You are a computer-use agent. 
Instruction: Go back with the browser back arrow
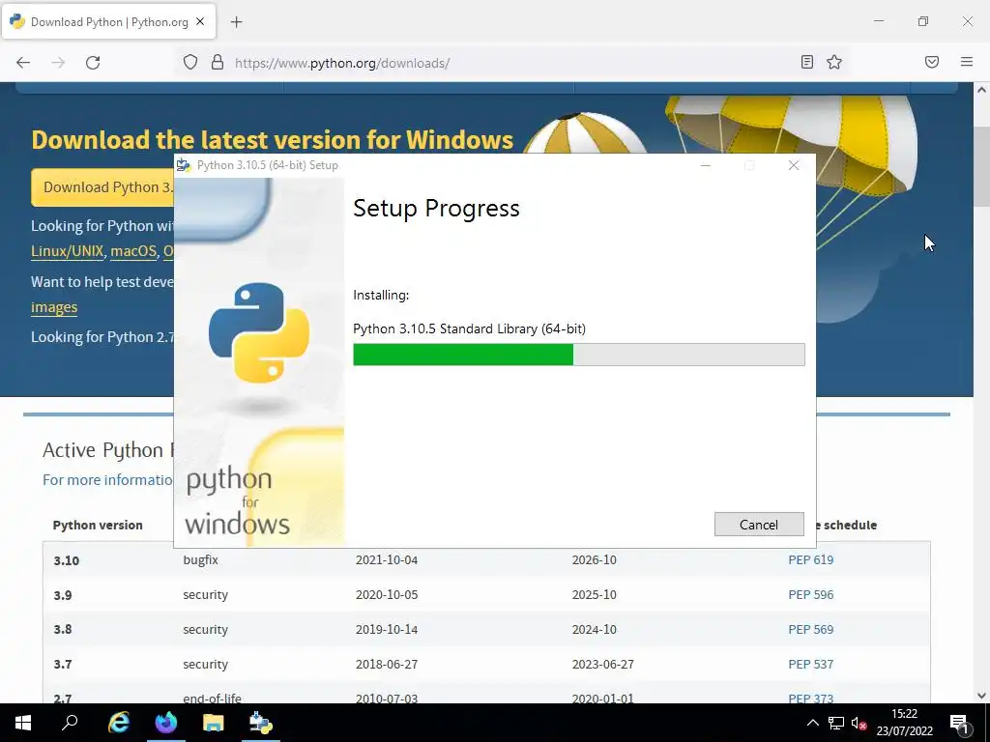click(x=23, y=63)
